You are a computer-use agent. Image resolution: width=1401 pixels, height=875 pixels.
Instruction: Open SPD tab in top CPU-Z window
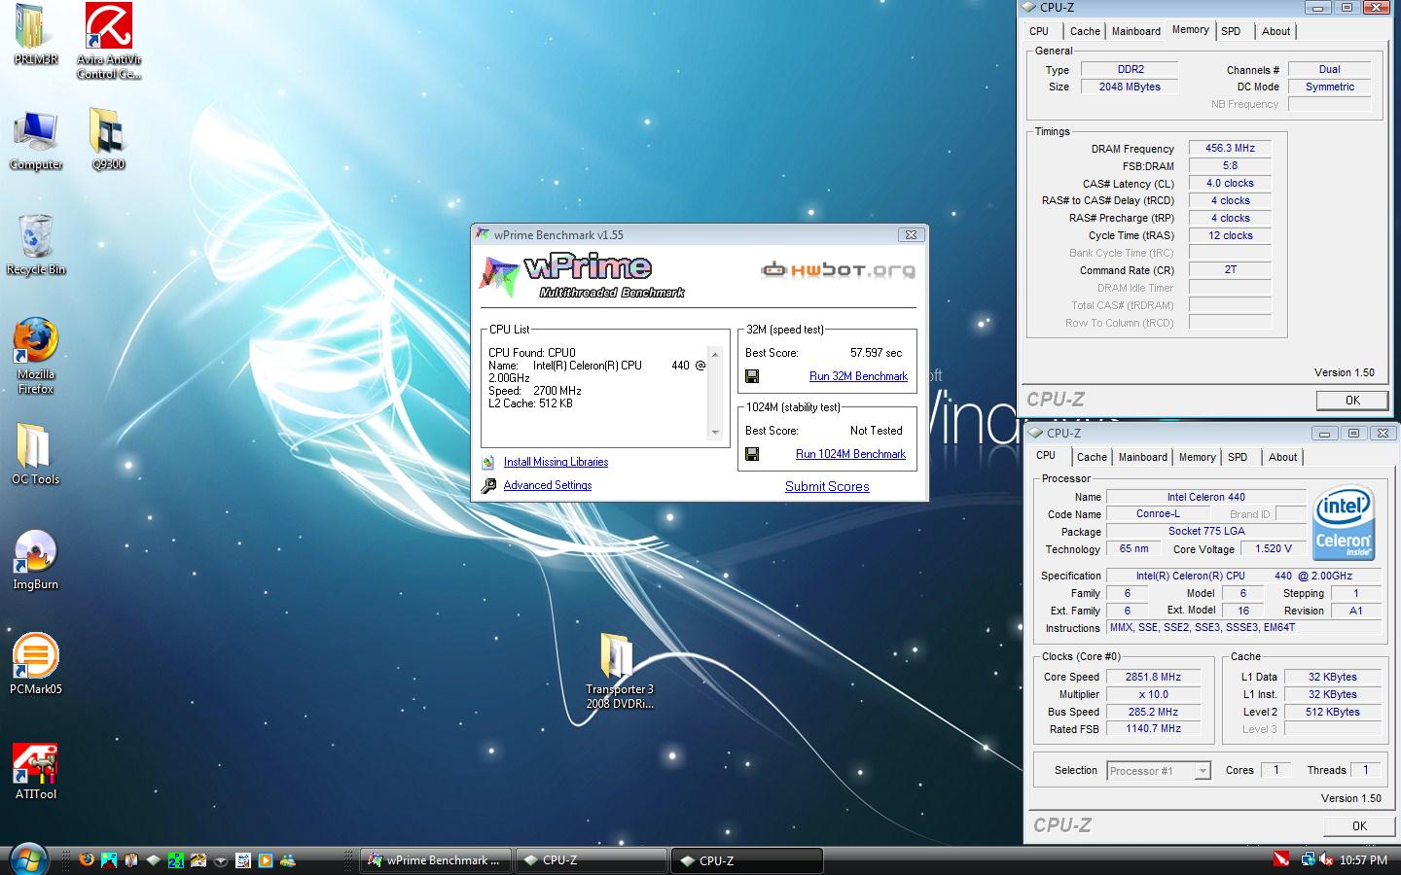click(x=1231, y=31)
